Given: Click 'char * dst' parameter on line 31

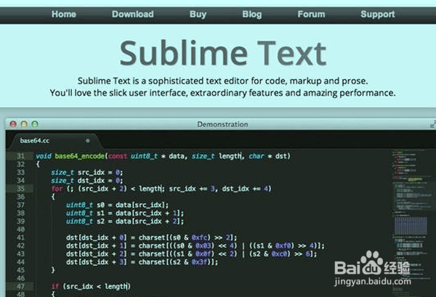Looking at the screenshot, I should (x=267, y=156).
